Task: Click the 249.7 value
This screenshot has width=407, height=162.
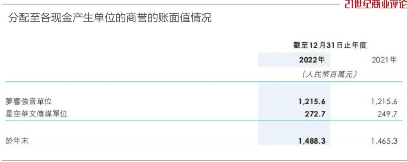Action: (x=387, y=114)
